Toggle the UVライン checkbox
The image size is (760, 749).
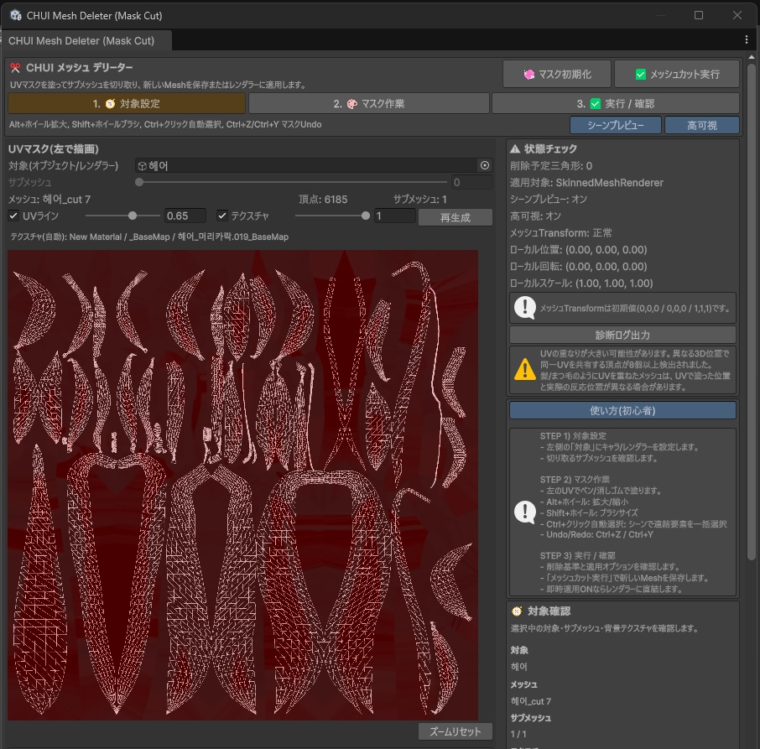(x=13, y=216)
